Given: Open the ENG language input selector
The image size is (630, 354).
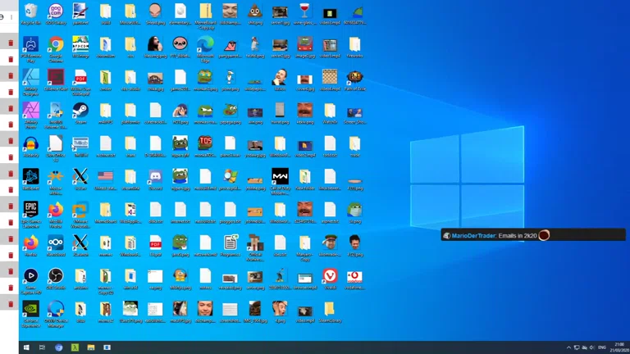Looking at the screenshot, I should click(601, 347).
